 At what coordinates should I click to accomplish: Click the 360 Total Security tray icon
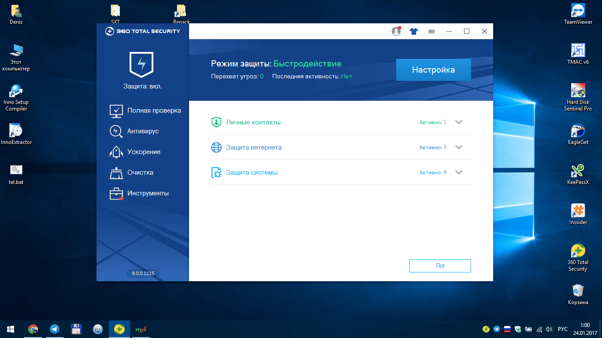point(486,329)
